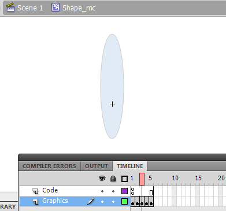Select frame 1 keyframe on Code layer
This screenshot has width=226, height=211.
pos(132,191)
